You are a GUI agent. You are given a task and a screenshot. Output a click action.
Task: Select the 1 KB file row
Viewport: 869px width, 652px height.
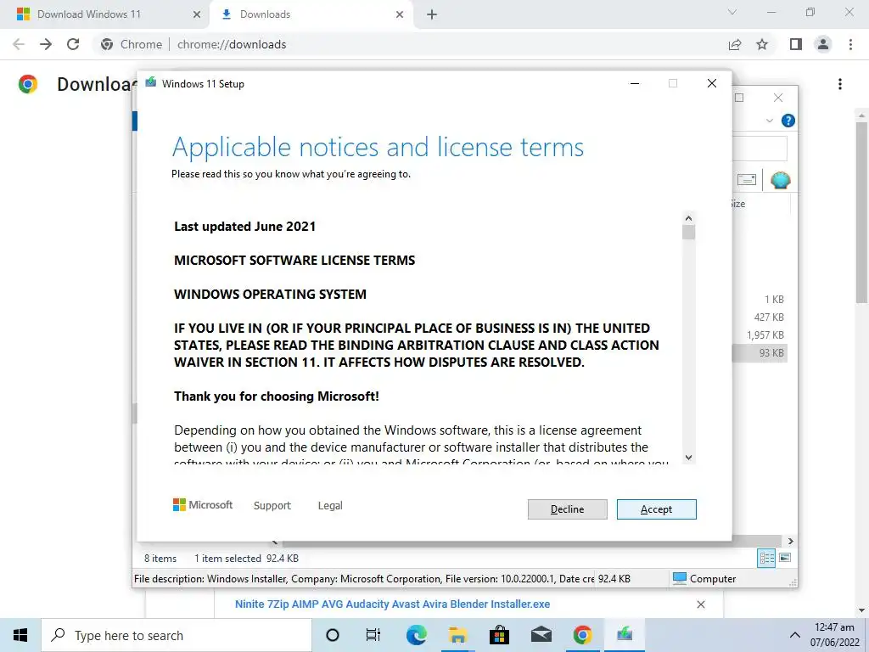point(760,300)
